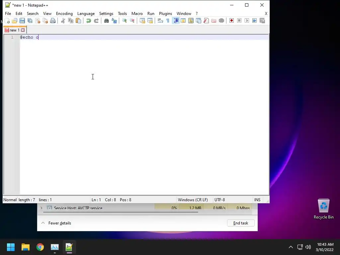Open the ? help menu
Screen dimensions: 340x255
click(197, 13)
